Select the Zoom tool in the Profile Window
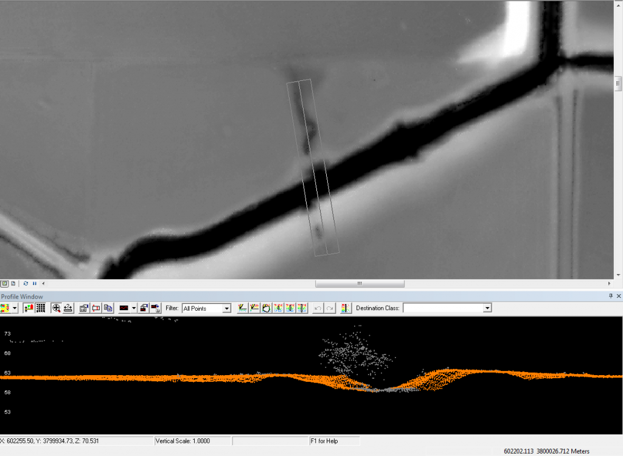 click(57, 308)
